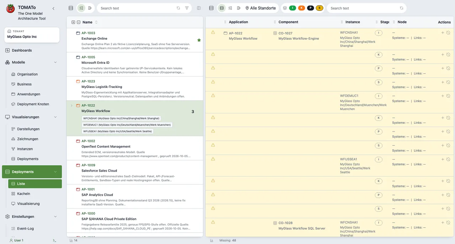Open Zeichnungen

coord(27,139)
